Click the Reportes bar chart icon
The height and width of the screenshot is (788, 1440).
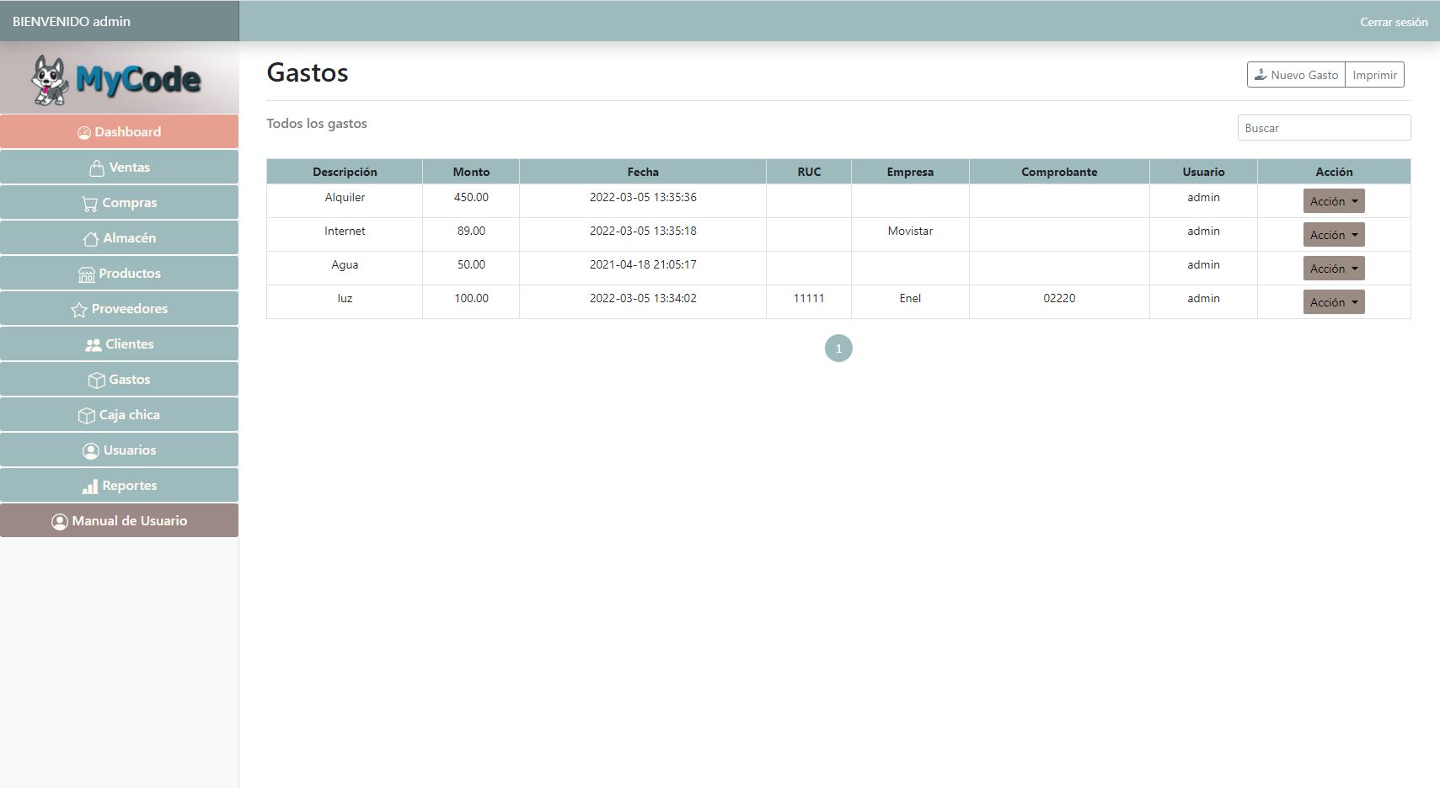90,487
